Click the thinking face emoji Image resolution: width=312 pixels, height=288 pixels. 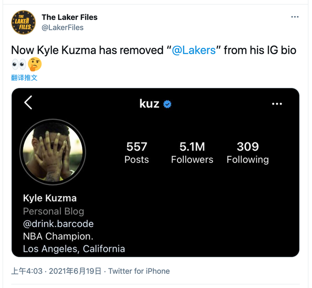35,64
